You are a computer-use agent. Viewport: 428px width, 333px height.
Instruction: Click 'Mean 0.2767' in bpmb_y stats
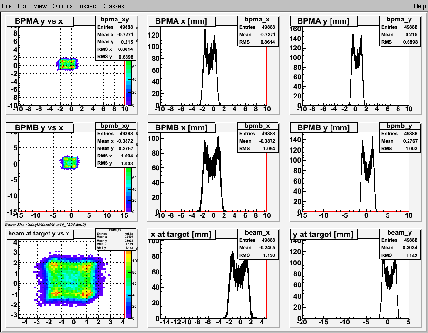click(399, 141)
